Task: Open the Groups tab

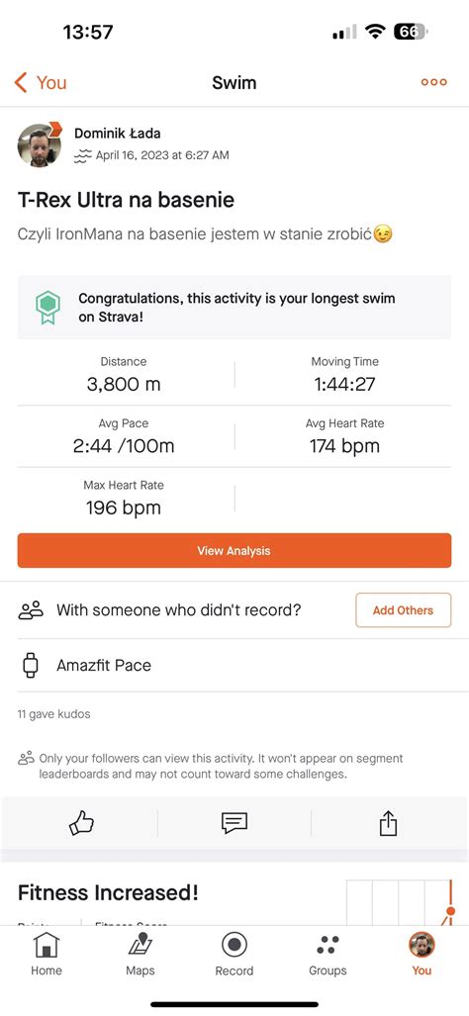Action: tap(328, 955)
